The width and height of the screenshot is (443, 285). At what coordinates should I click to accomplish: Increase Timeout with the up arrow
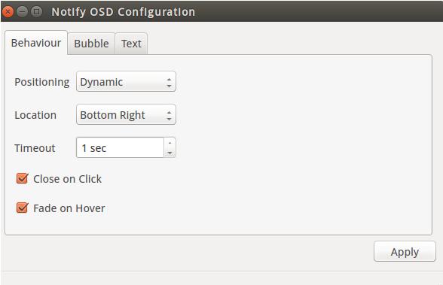170,143
